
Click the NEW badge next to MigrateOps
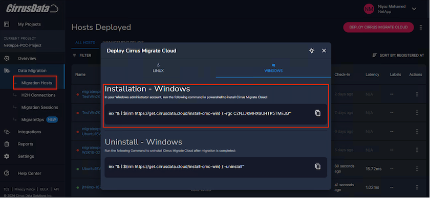click(52, 119)
